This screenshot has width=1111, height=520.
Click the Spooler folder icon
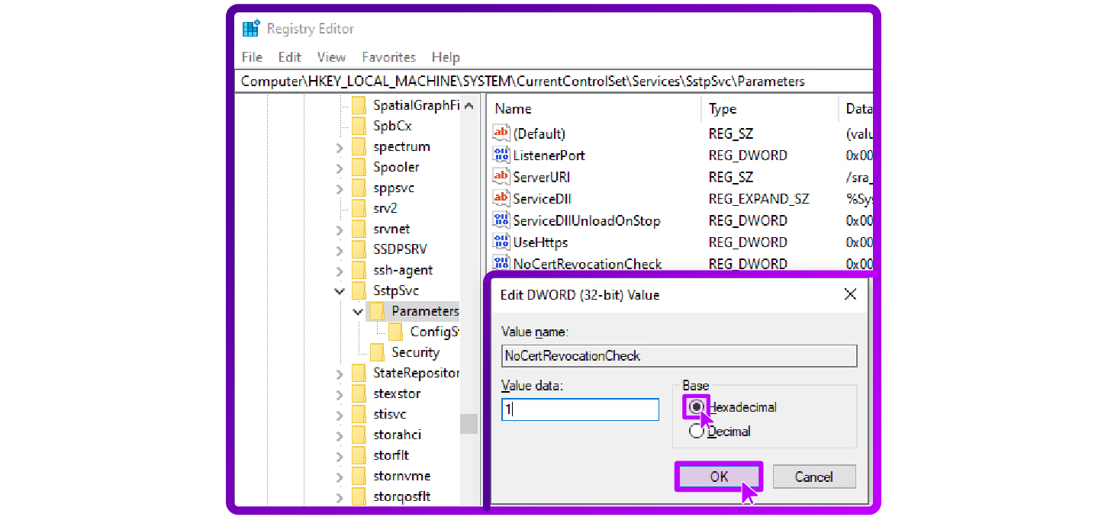(x=359, y=167)
